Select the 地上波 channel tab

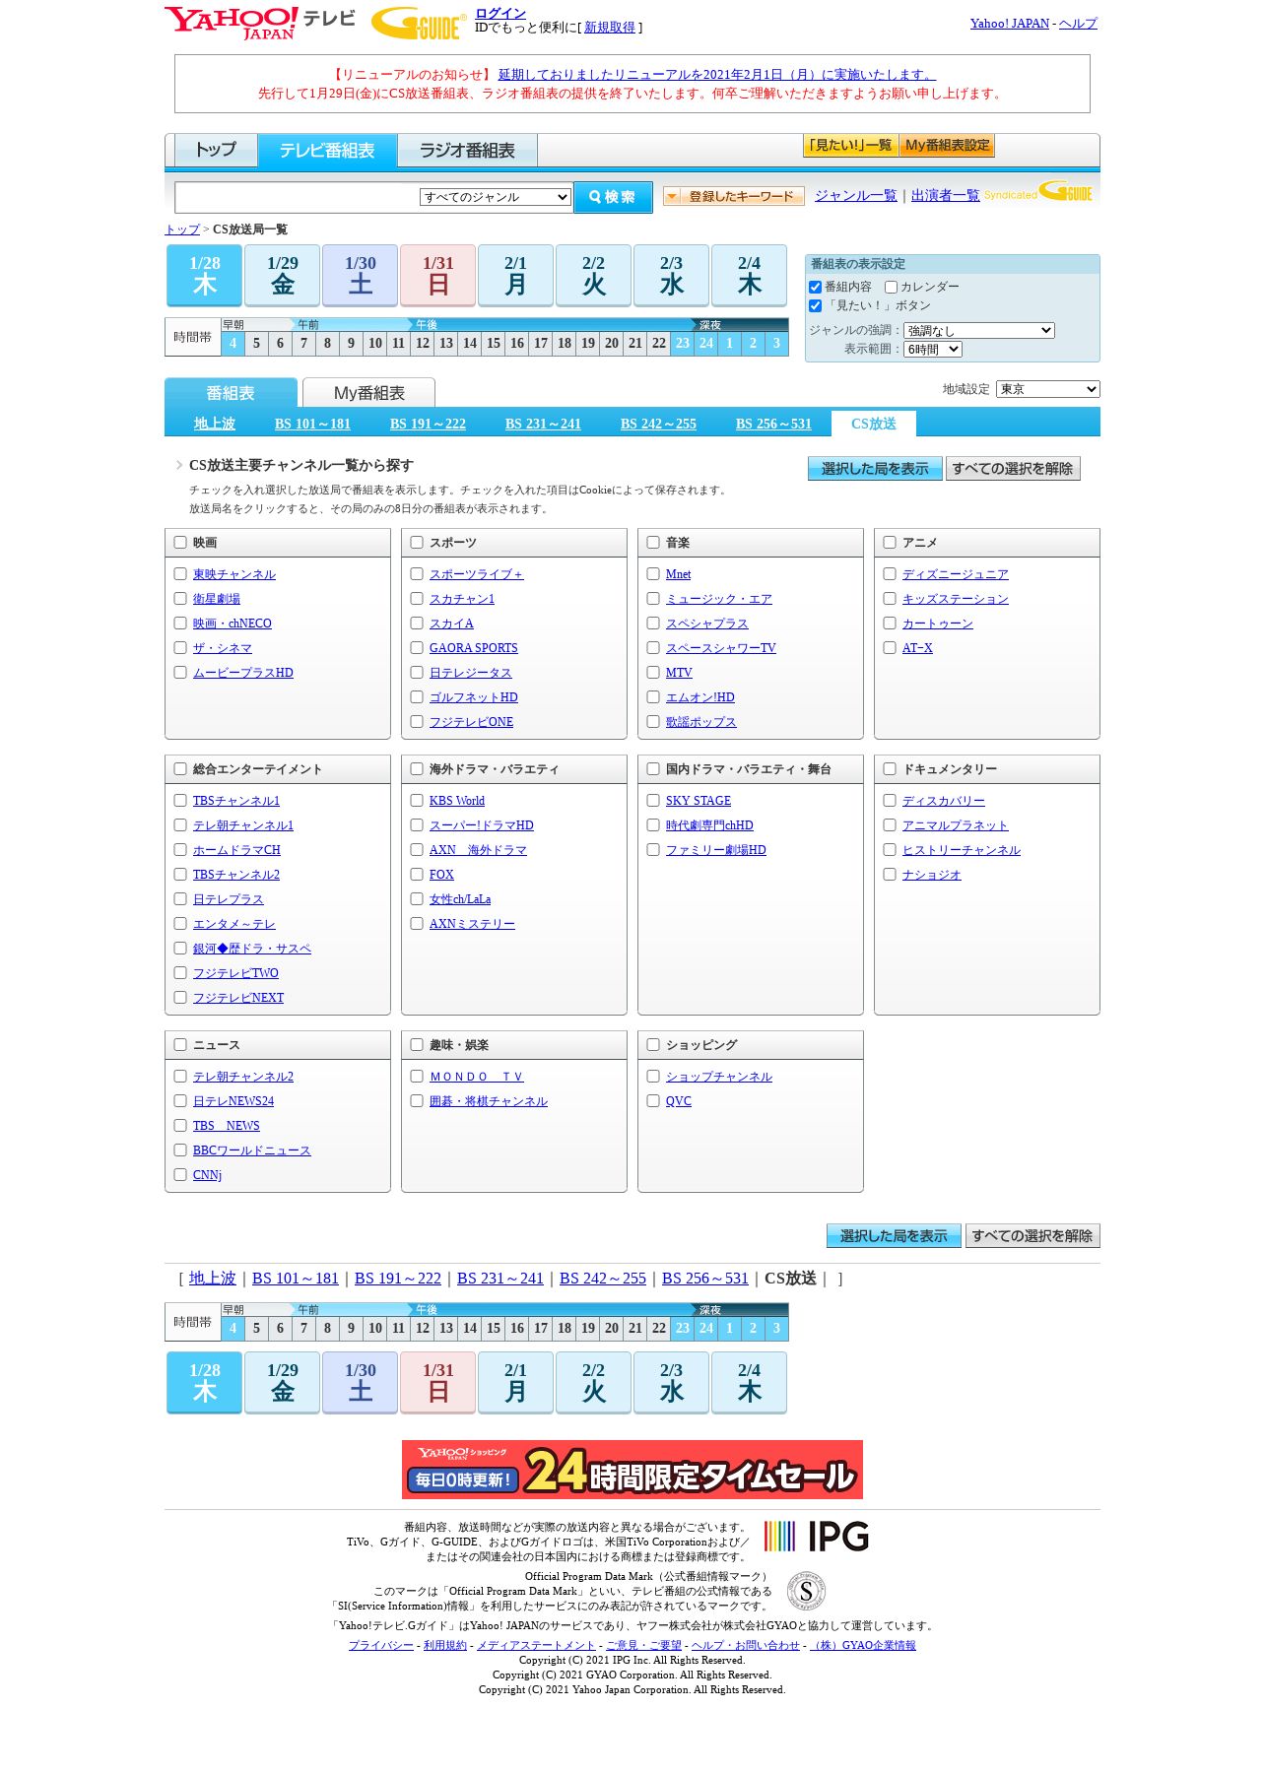[214, 424]
